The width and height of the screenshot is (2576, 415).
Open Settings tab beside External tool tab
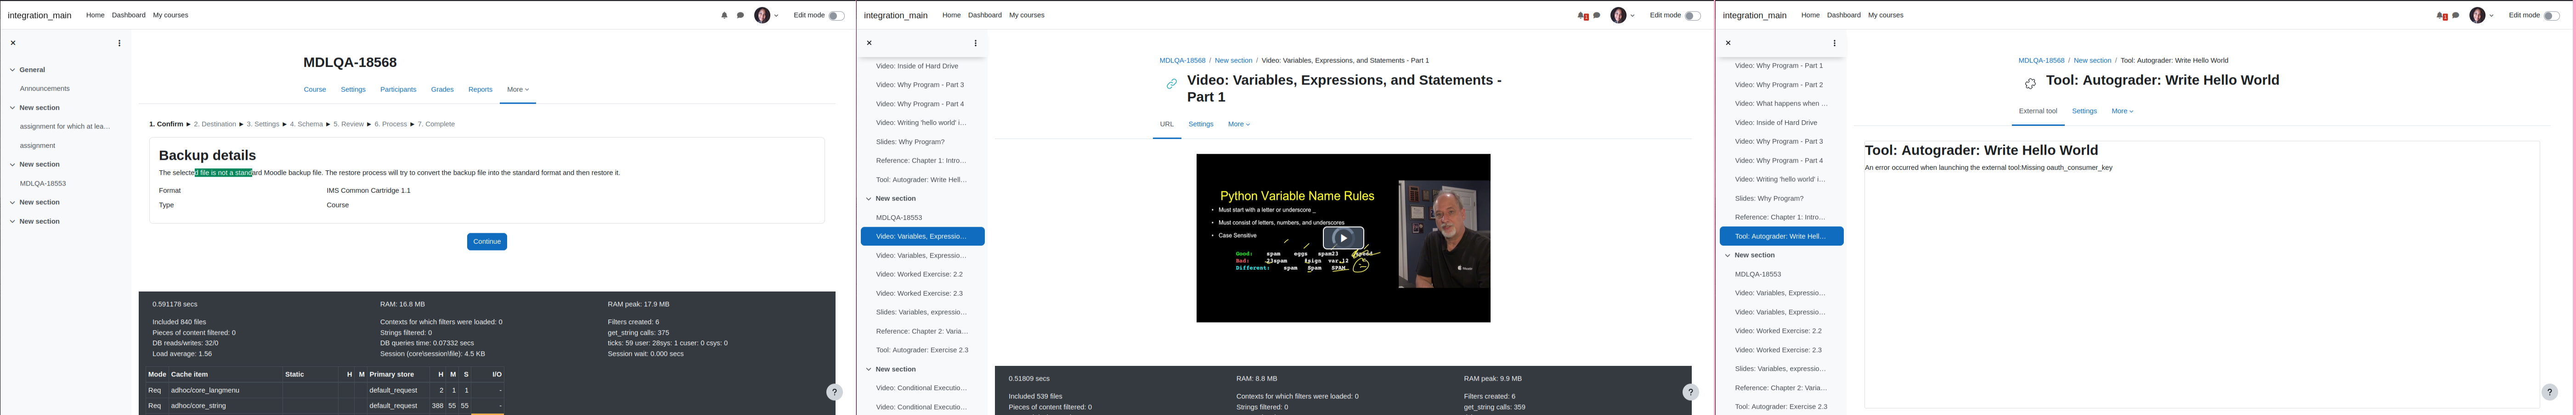2084,111
